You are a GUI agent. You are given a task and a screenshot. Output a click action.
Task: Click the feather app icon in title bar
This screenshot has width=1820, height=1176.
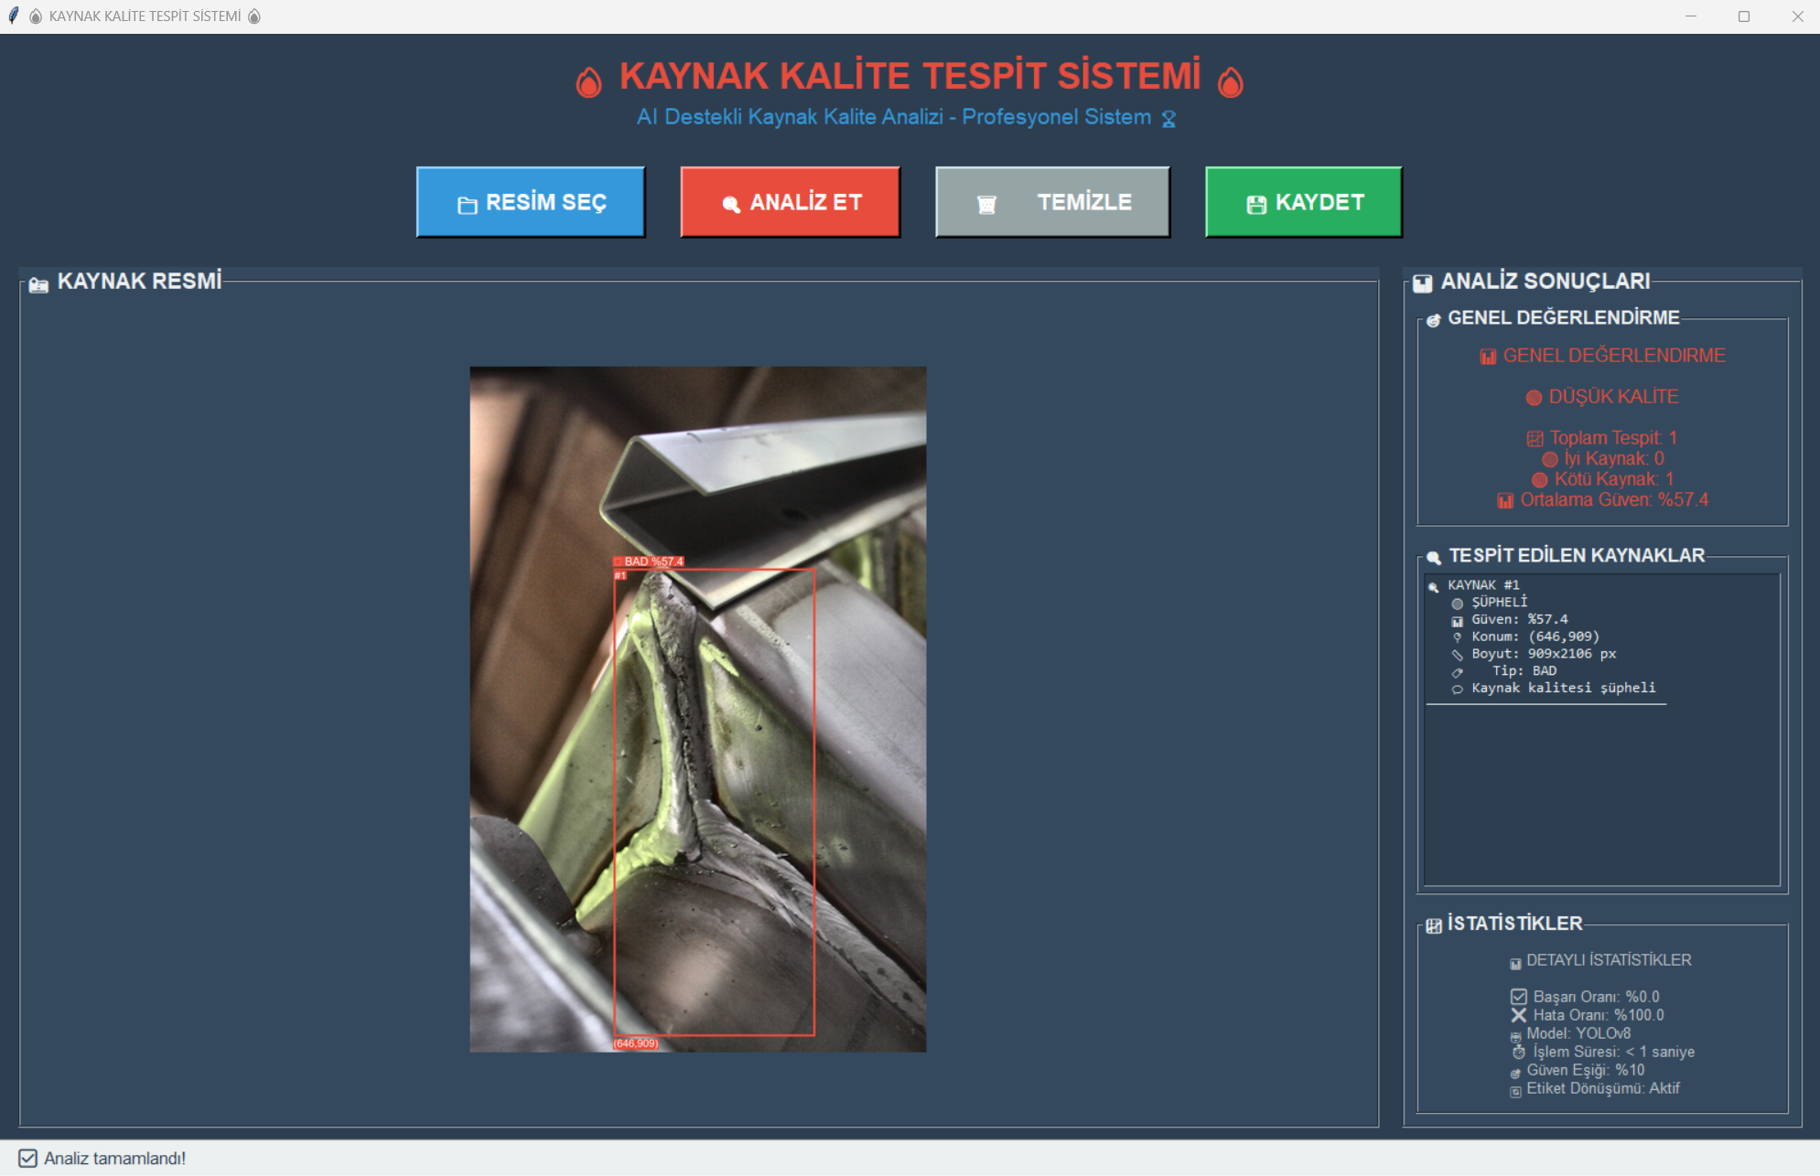pos(14,16)
